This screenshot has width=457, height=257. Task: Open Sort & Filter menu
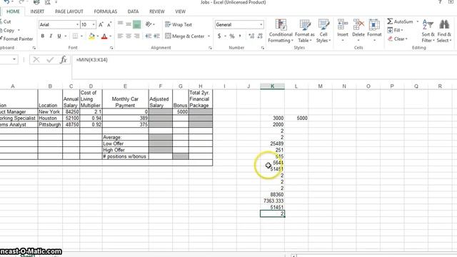[x=428, y=31]
